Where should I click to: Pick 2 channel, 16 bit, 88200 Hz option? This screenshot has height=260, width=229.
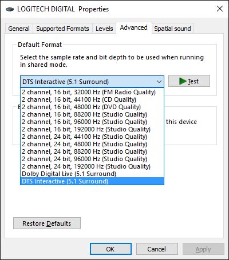click(x=92, y=114)
